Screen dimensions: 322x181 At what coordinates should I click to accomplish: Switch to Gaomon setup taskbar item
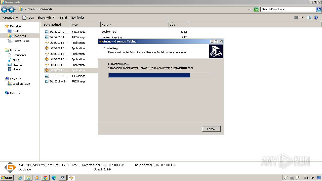pyautogui.click(x=71, y=178)
